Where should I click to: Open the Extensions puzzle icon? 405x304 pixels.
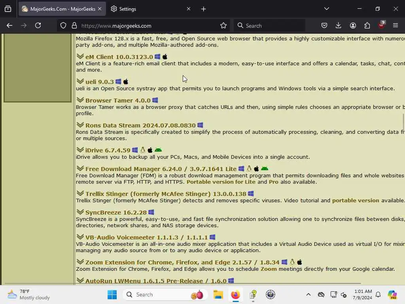point(367,26)
